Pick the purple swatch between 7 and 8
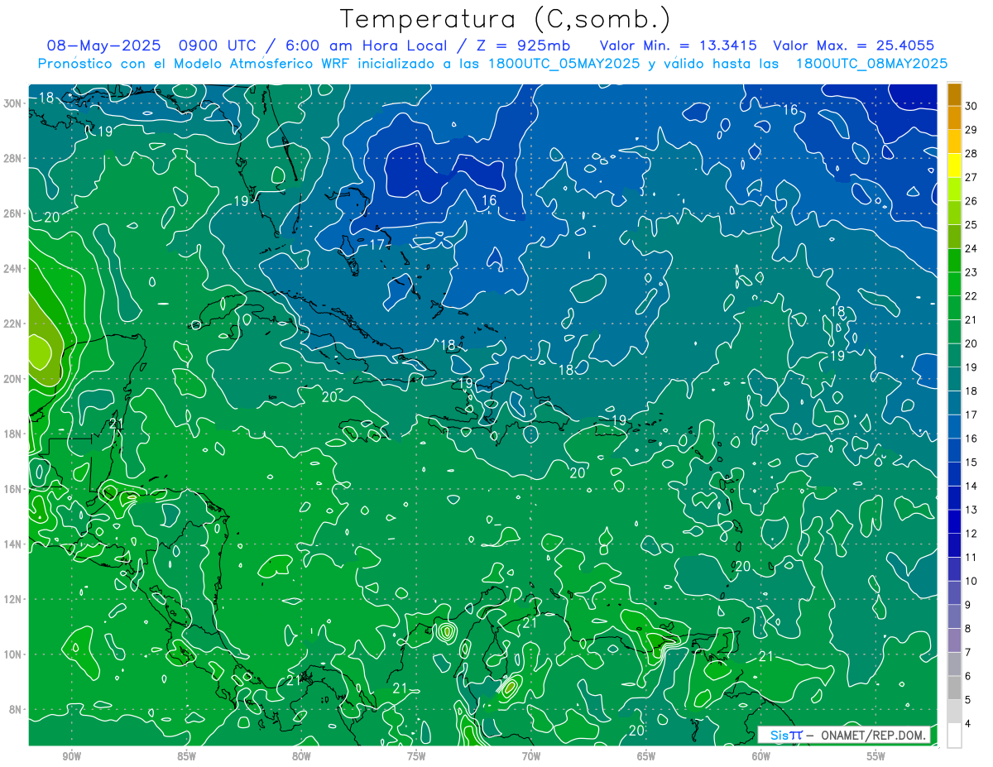This screenshot has width=993, height=767. click(954, 640)
